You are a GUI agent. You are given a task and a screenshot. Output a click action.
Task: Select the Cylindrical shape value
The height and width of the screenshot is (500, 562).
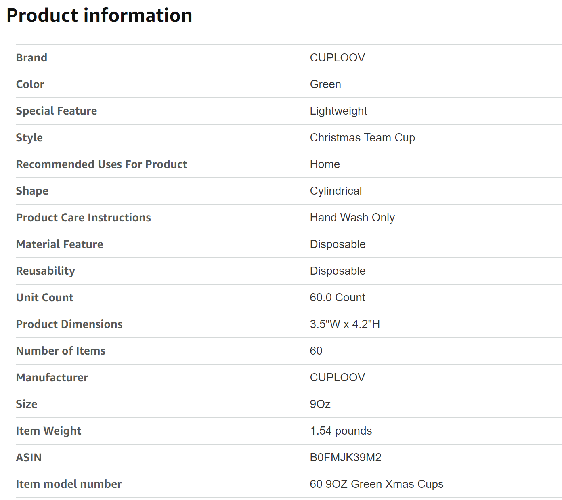click(336, 191)
